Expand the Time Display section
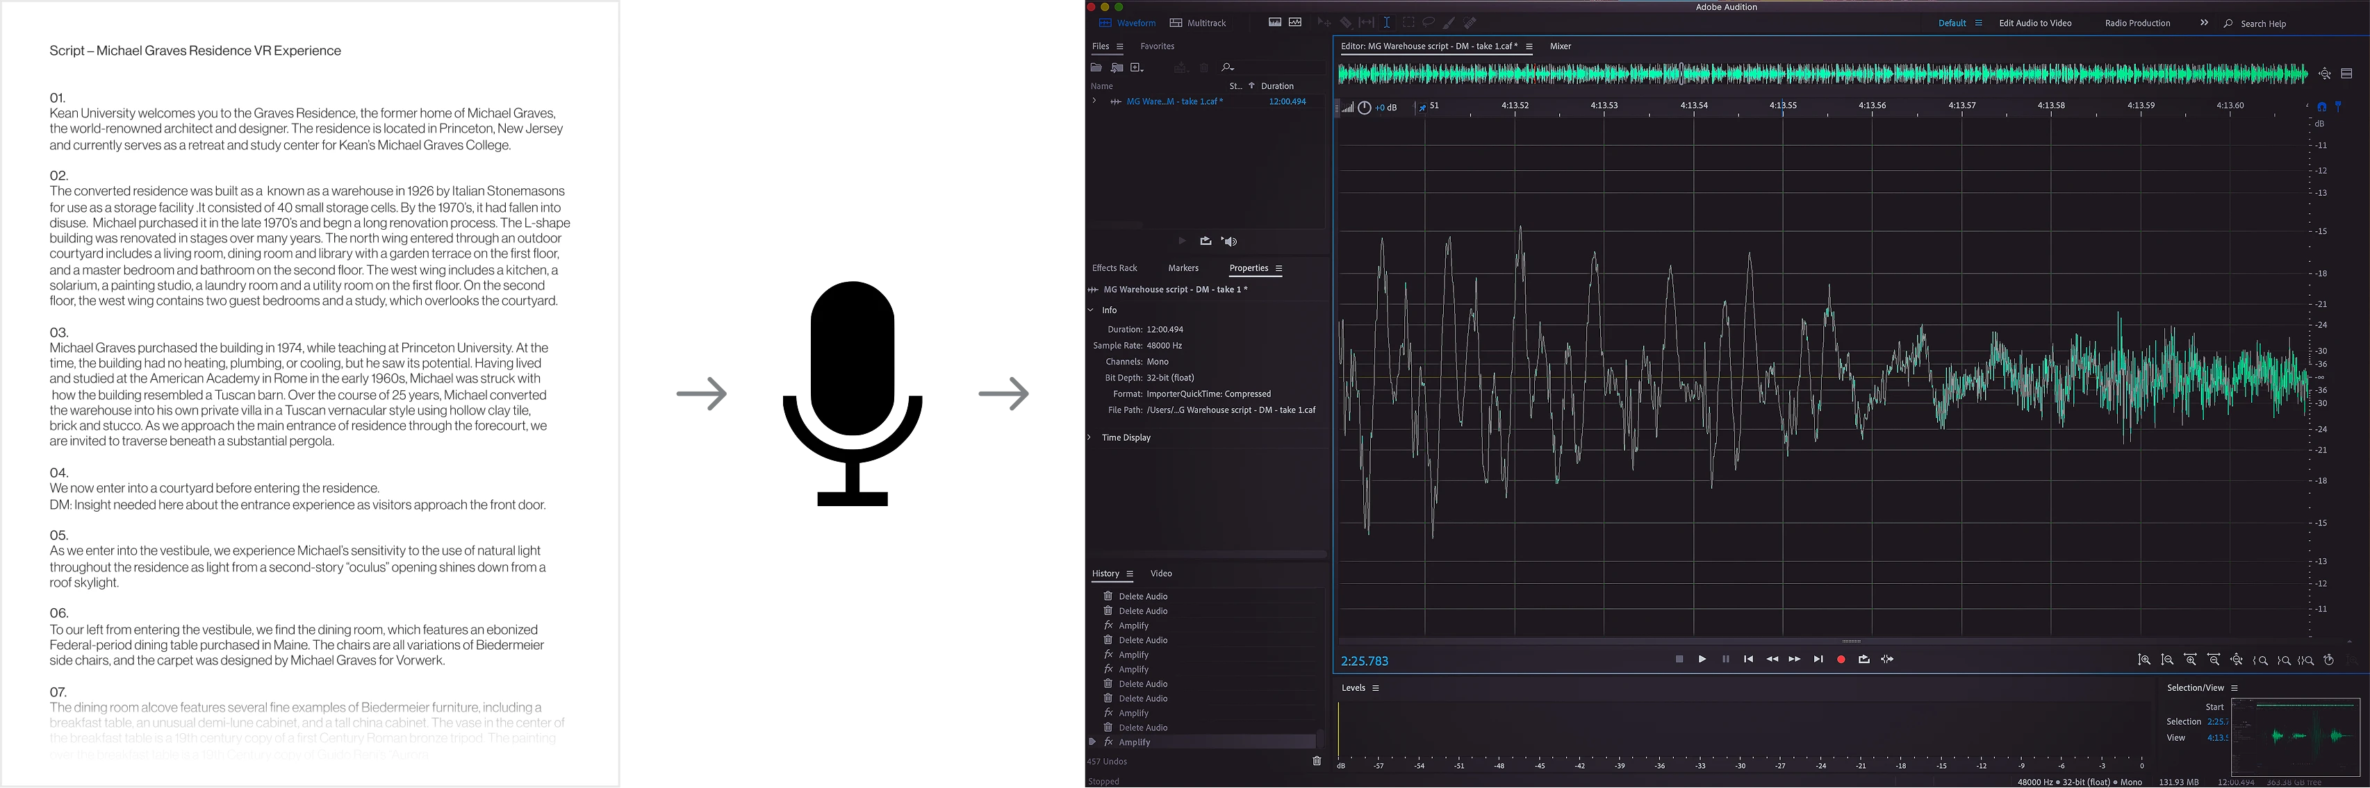 click(x=1090, y=437)
